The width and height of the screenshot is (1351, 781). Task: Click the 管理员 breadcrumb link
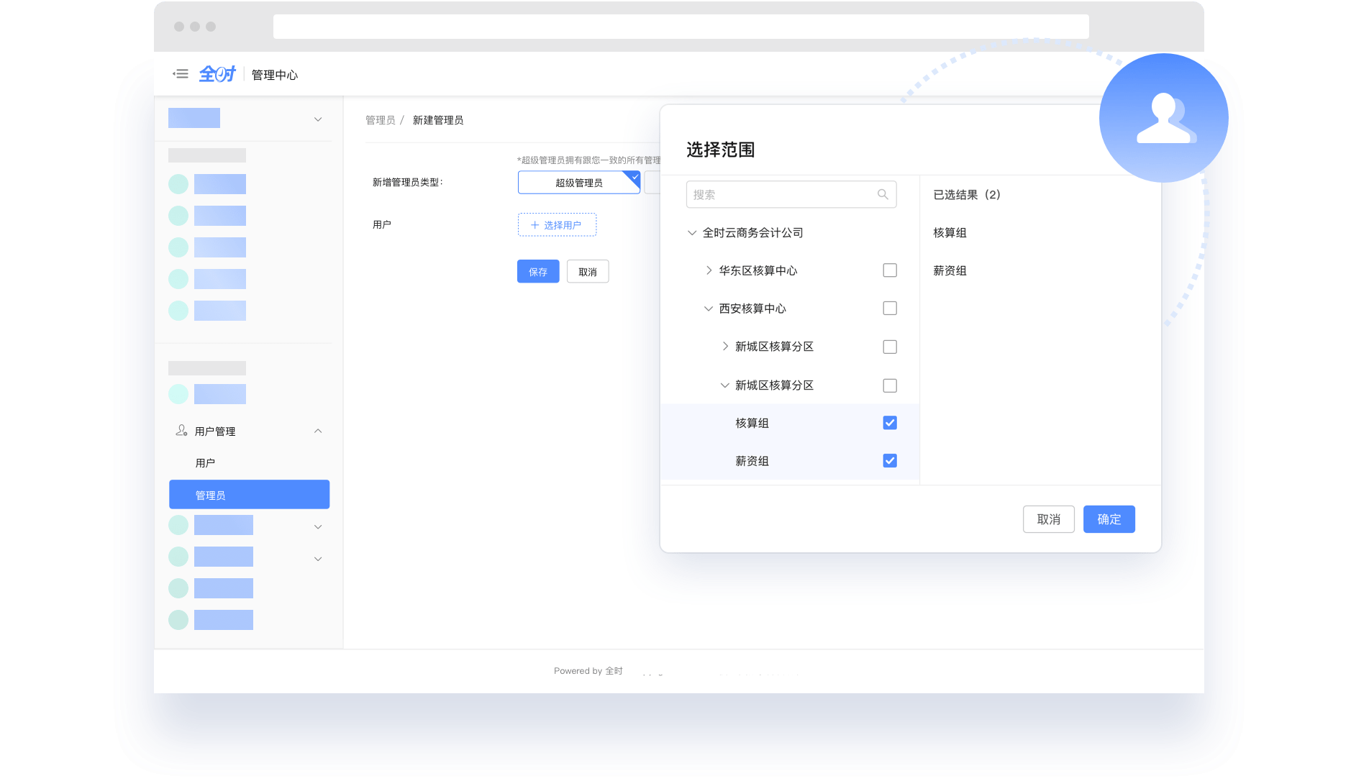(381, 120)
